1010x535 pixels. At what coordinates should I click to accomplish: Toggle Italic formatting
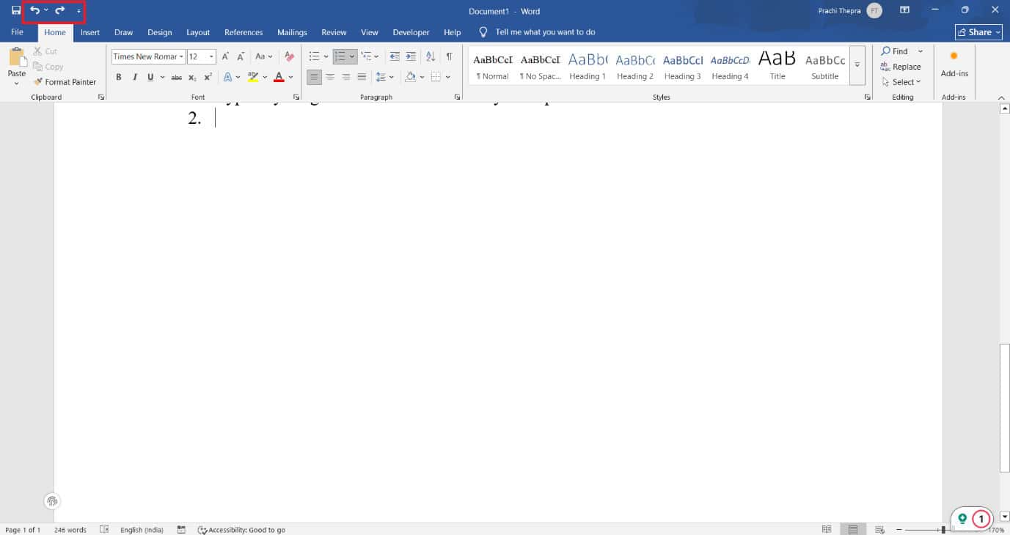[x=135, y=77]
